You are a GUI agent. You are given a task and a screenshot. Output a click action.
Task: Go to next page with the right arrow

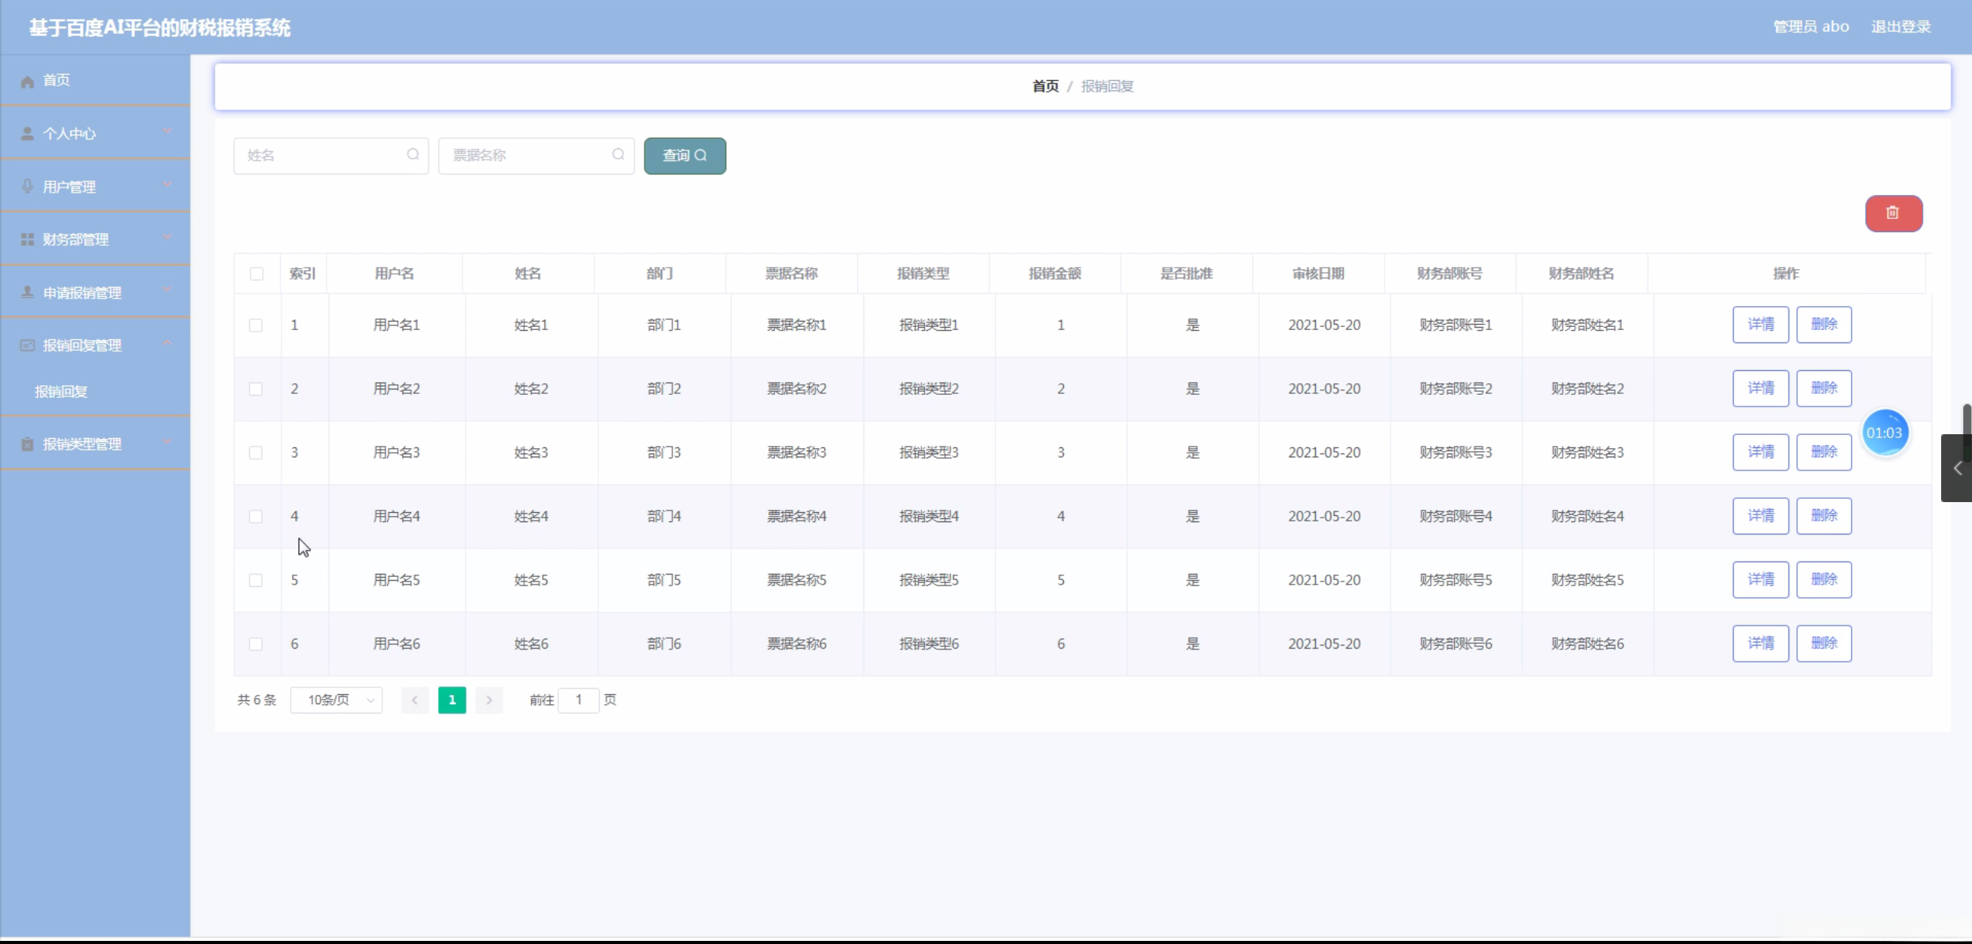click(489, 700)
